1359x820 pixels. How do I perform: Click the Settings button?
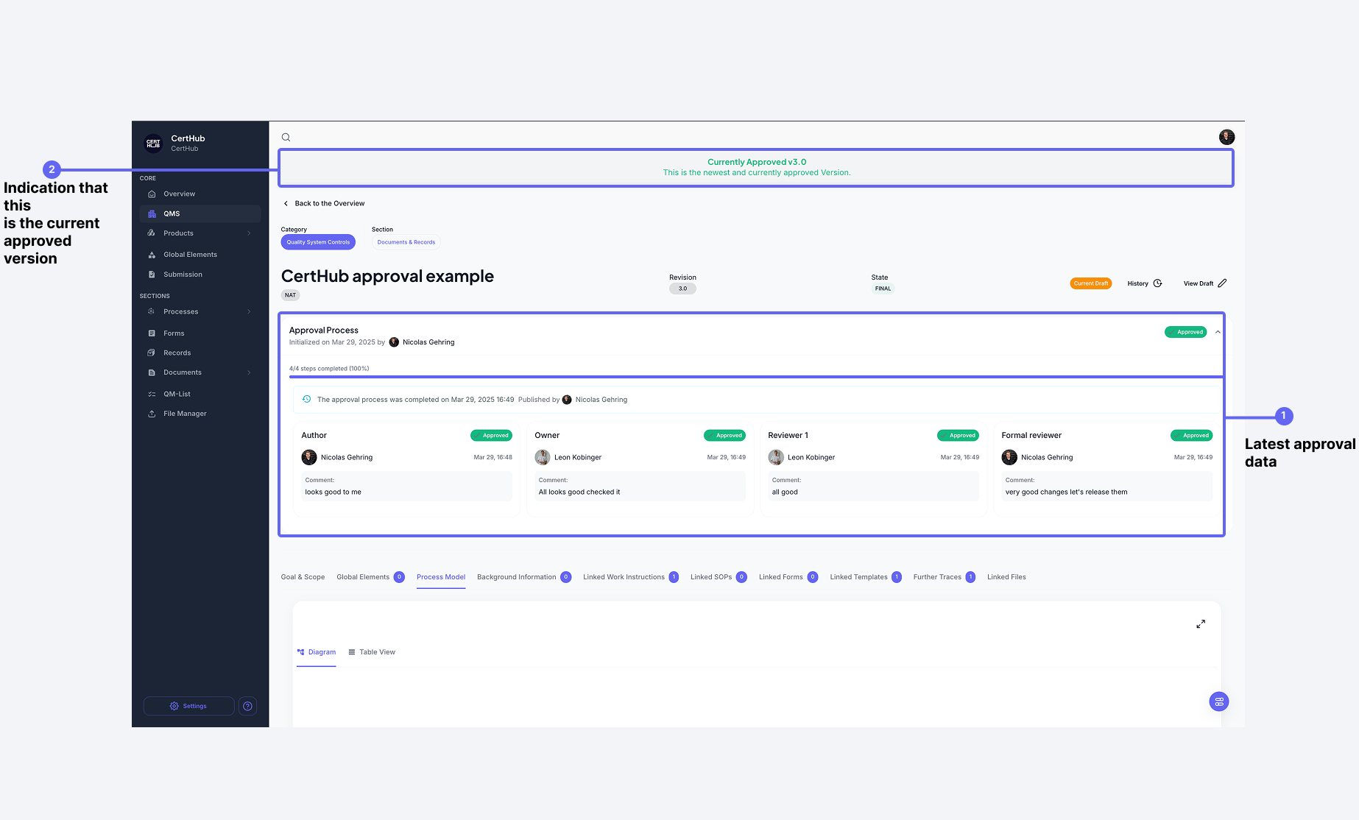point(188,706)
